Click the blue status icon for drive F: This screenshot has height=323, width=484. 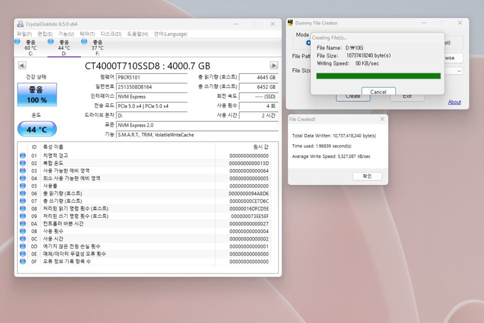pyautogui.click(x=84, y=41)
